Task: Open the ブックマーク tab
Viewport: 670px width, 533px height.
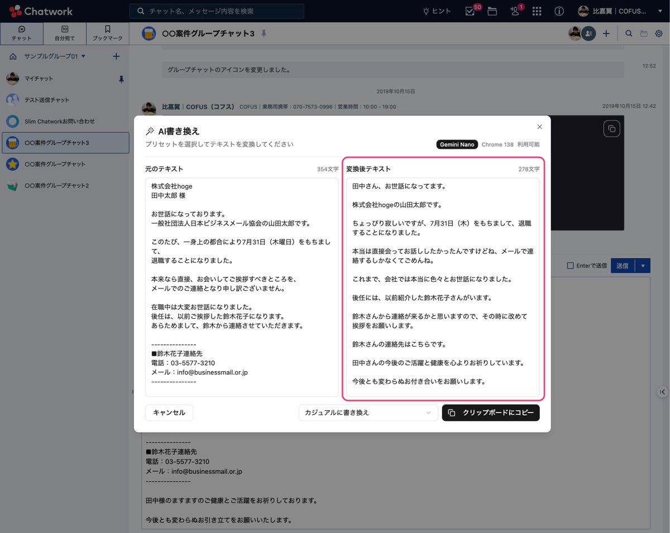Action: (107, 33)
